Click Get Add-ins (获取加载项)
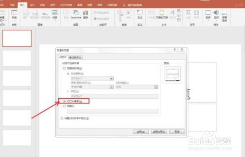The width and height of the screenshot is (245, 157). coord(101,12)
